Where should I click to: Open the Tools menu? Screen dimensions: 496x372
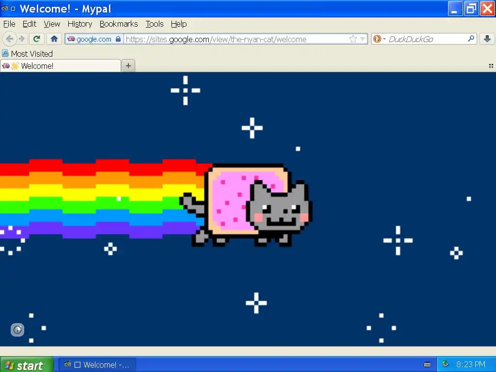pos(155,24)
